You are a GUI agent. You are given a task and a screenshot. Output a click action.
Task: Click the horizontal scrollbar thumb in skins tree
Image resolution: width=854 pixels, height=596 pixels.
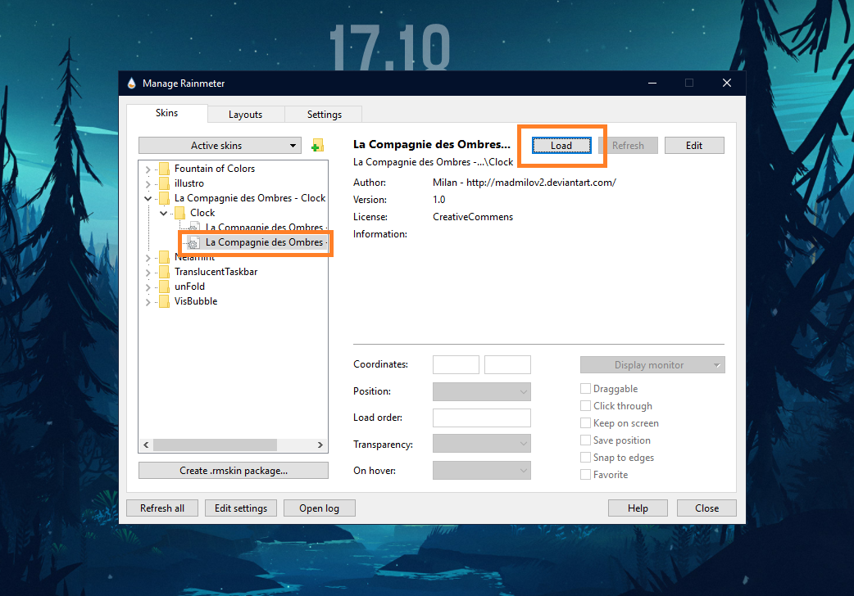tap(215, 445)
